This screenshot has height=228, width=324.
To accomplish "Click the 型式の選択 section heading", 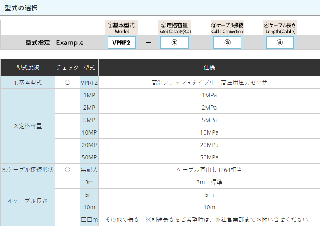I will click(21, 8).
